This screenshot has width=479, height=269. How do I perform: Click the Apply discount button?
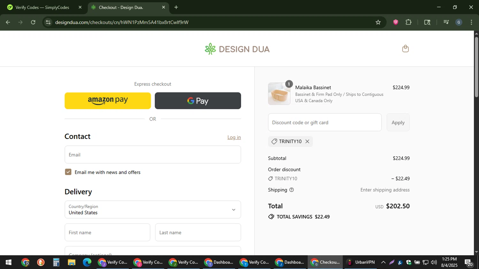[398, 122]
